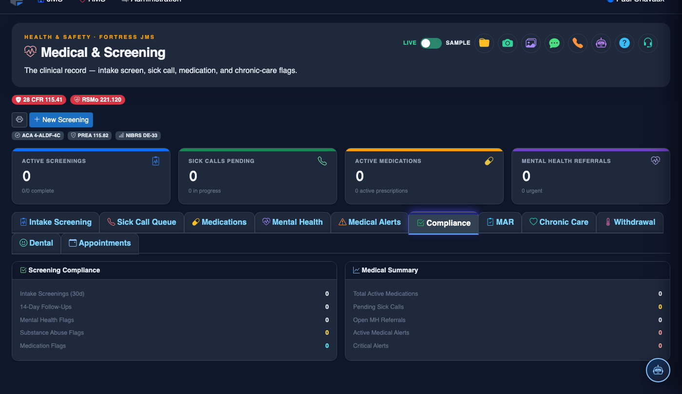Select the NIBRS DE-33 badge
Screen dimensions: 682x394
pos(138,136)
